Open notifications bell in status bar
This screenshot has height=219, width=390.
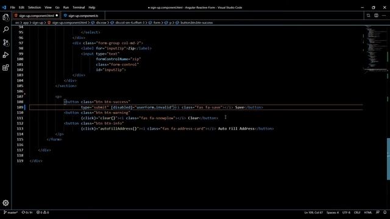[385, 212]
